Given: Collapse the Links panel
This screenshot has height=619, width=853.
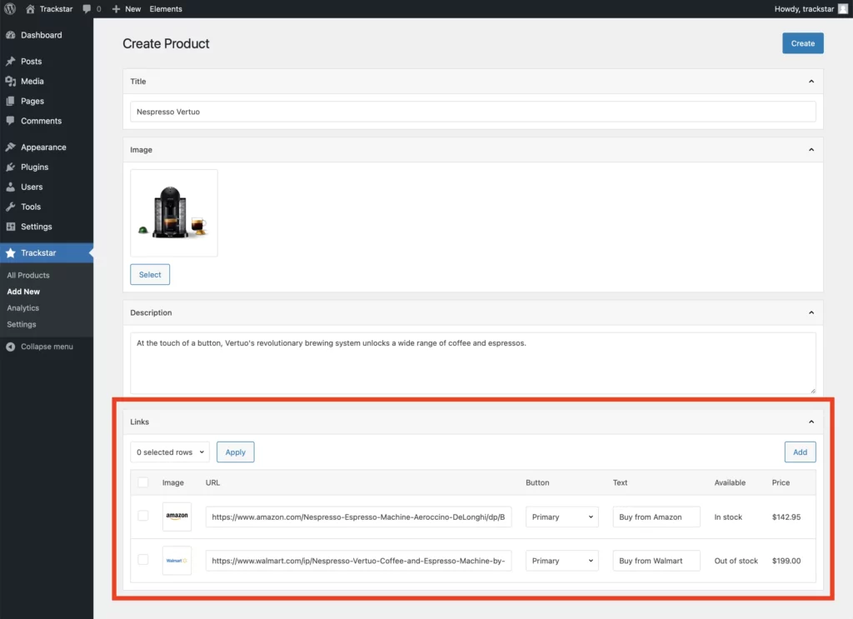Looking at the screenshot, I should [811, 422].
